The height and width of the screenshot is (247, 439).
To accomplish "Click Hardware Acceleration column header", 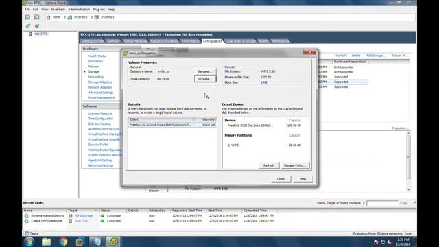I will point(350,62).
